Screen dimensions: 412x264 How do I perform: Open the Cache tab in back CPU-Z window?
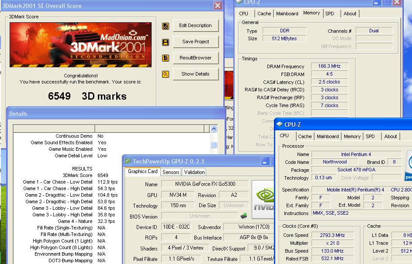264,14
